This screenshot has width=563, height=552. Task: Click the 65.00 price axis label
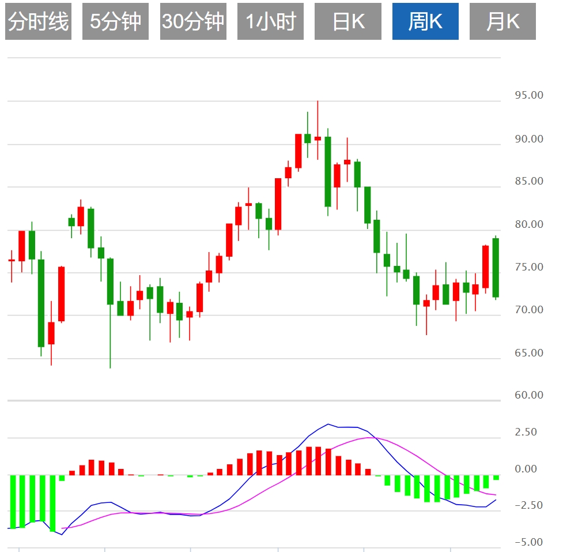529,353
